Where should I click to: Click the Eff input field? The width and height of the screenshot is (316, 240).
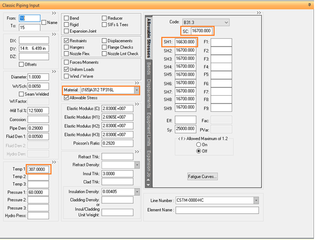(185, 120)
